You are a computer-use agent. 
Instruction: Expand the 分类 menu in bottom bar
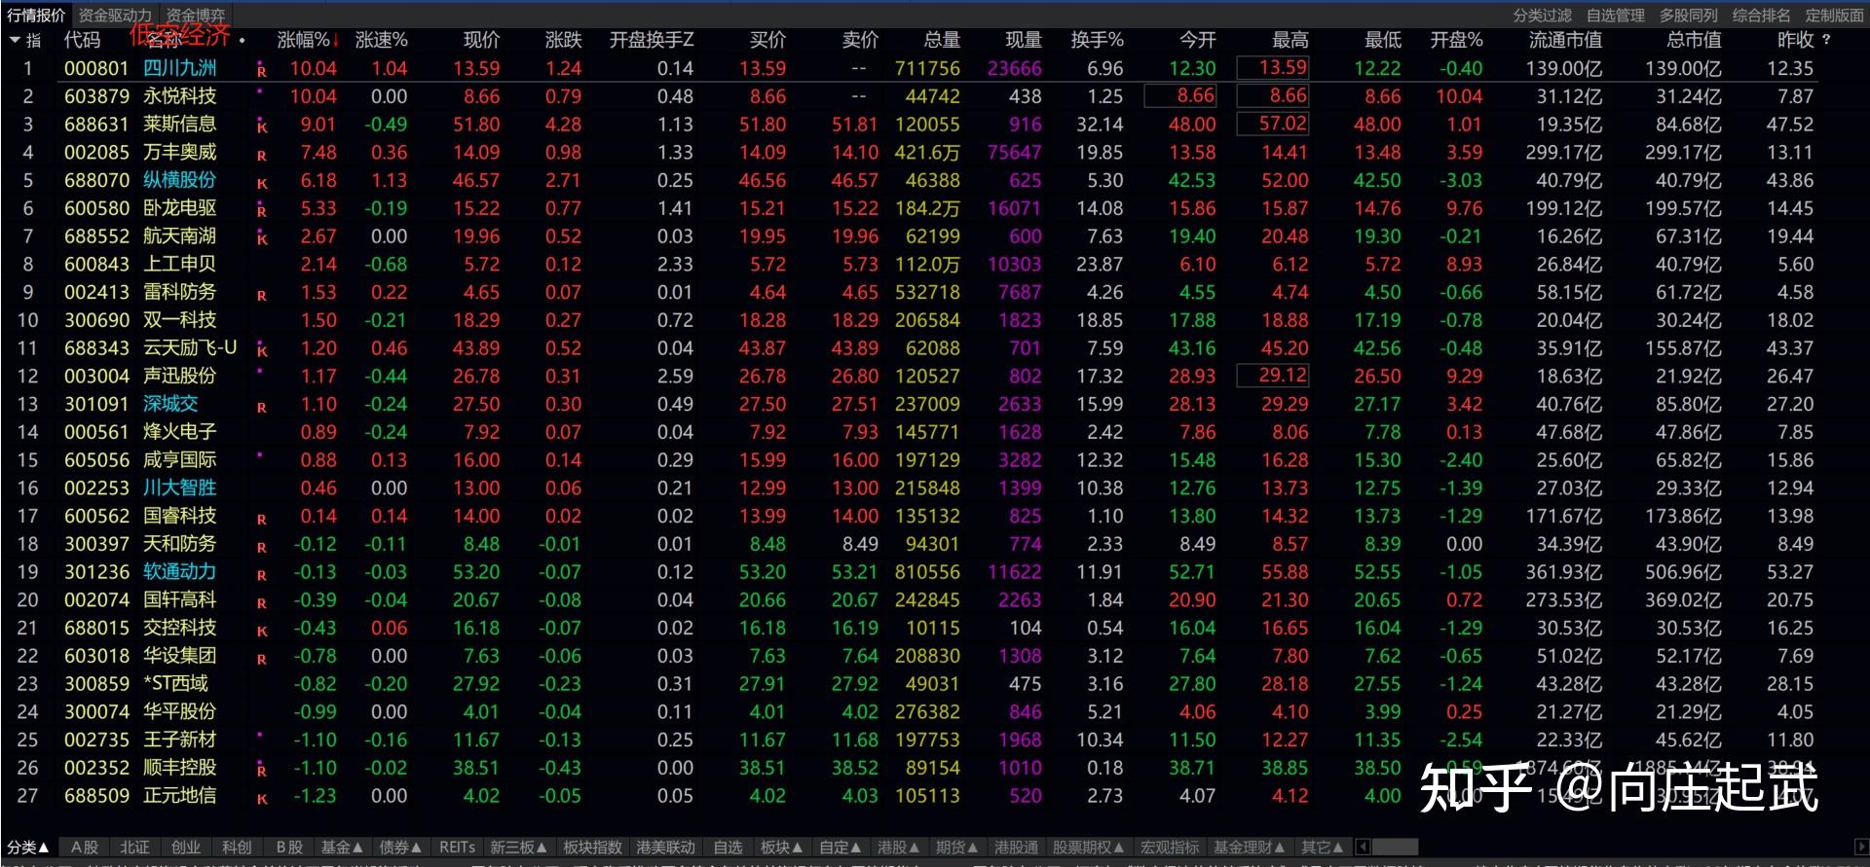[x=27, y=848]
